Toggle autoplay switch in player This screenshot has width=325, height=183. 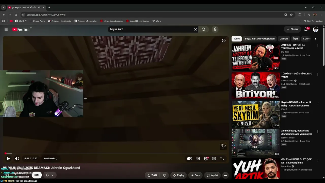(x=190, y=159)
